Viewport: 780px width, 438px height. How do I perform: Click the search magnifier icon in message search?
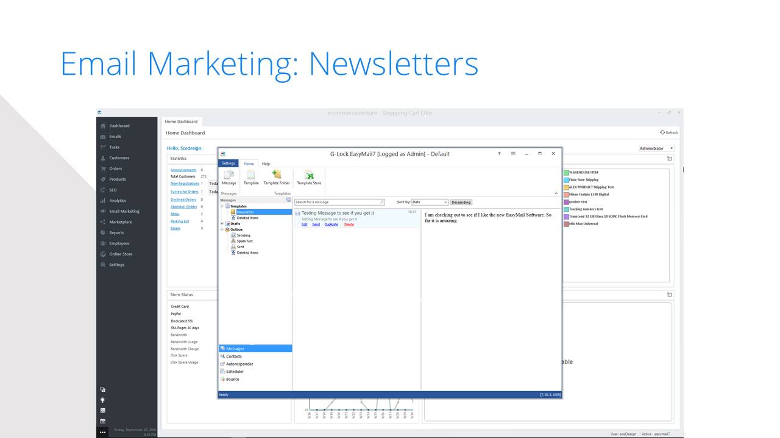382,202
